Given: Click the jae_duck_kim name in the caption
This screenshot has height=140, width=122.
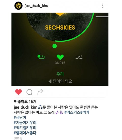Looking at the screenshot, I should [25, 107].
